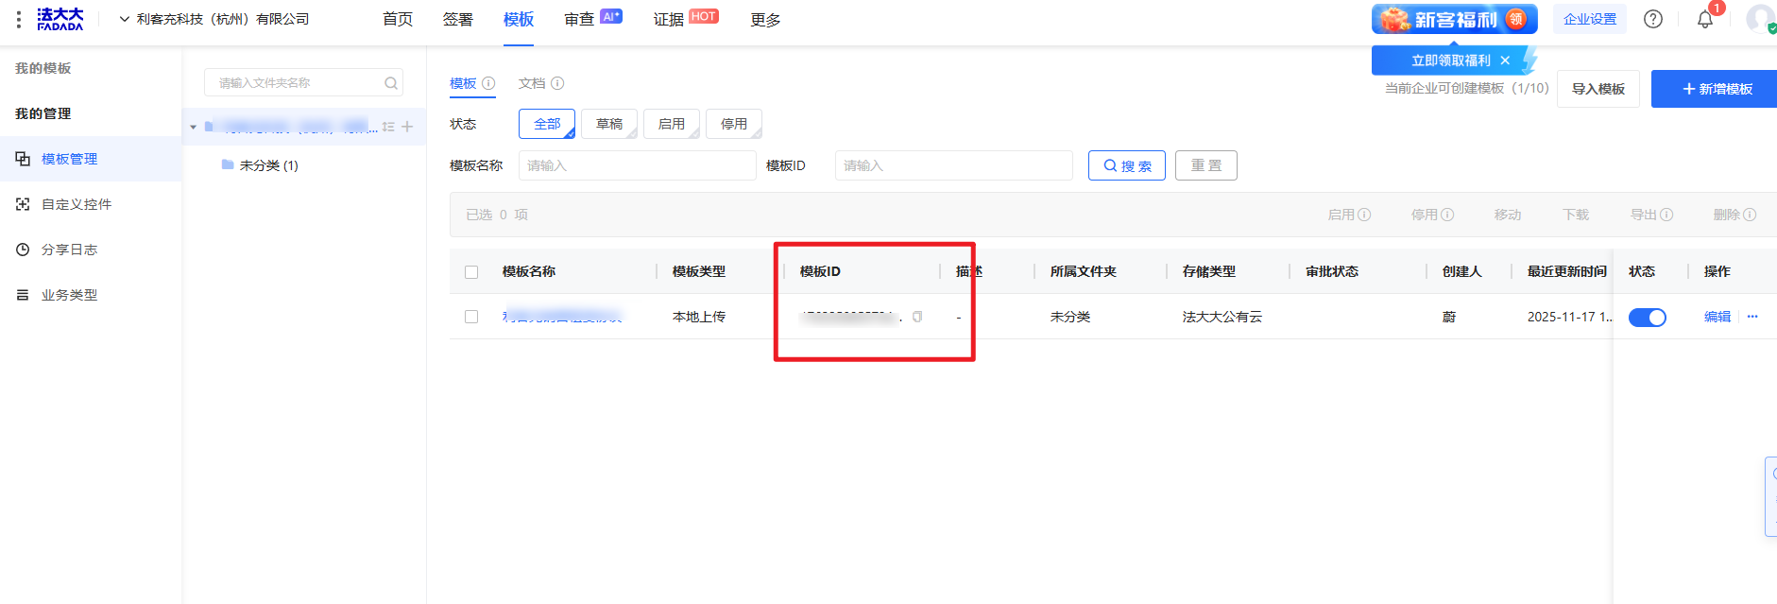Toggle the template status switch off

click(x=1647, y=318)
